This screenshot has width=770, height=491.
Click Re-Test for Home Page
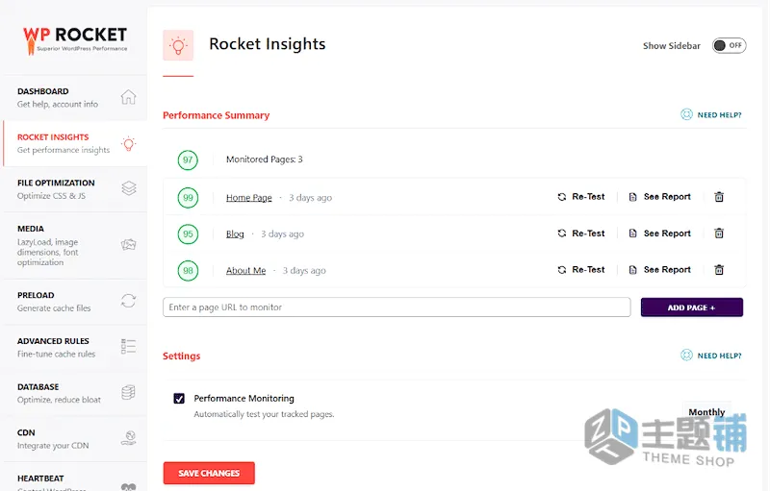pos(581,197)
